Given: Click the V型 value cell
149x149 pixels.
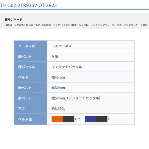Looking at the screenshot, I should [x=91, y=56].
